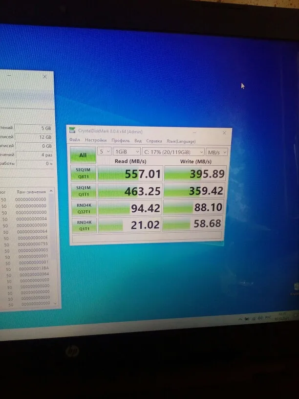The height and width of the screenshot is (399, 299).
Task: Open the Справка menu
Action: tap(154, 141)
